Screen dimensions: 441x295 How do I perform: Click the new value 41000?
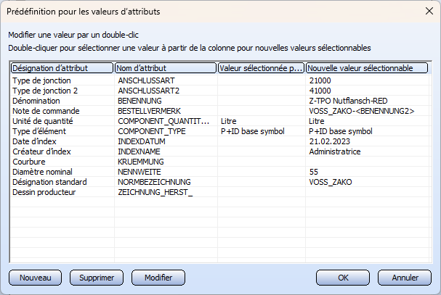(320, 91)
